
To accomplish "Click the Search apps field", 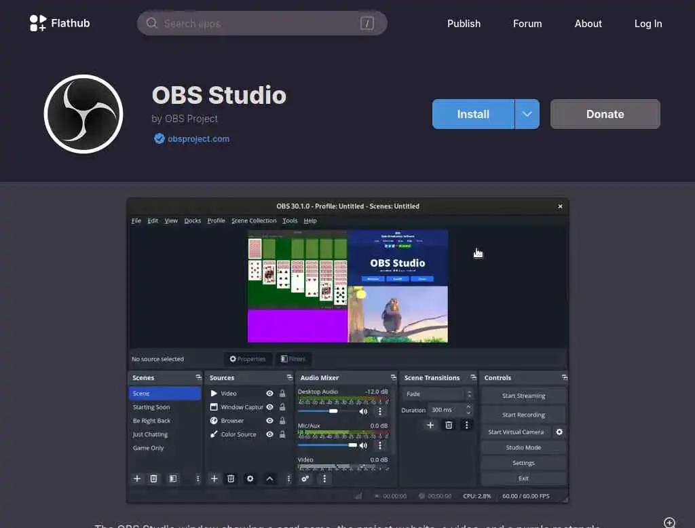I will point(262,23).
